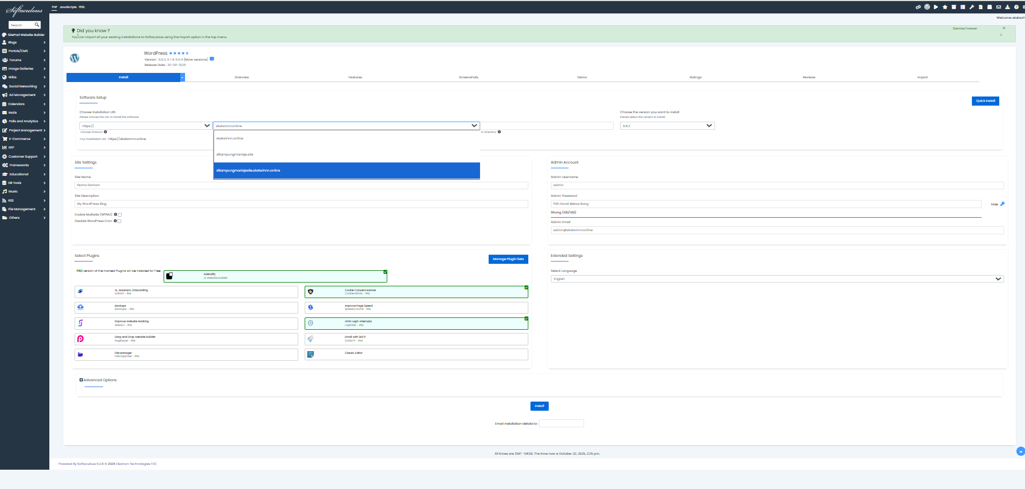The width and height of the screenshot is (1025, 489).
Task: Open WordPress manager icon in top bar
Action: coord(927,7)
